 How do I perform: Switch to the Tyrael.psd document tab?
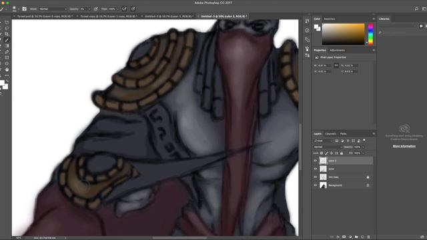point(45,16)
